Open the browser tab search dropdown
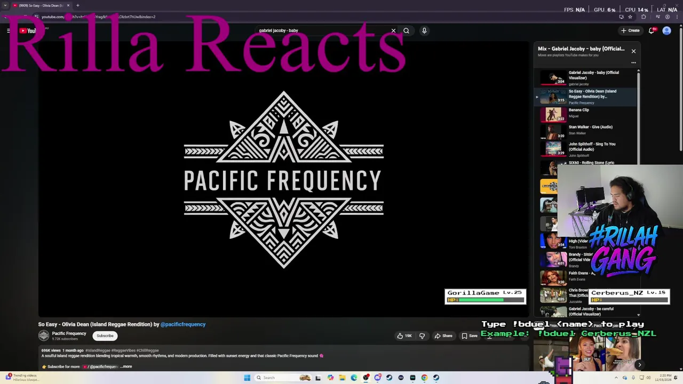Screen dimensions: 683x384 (5, 5)
